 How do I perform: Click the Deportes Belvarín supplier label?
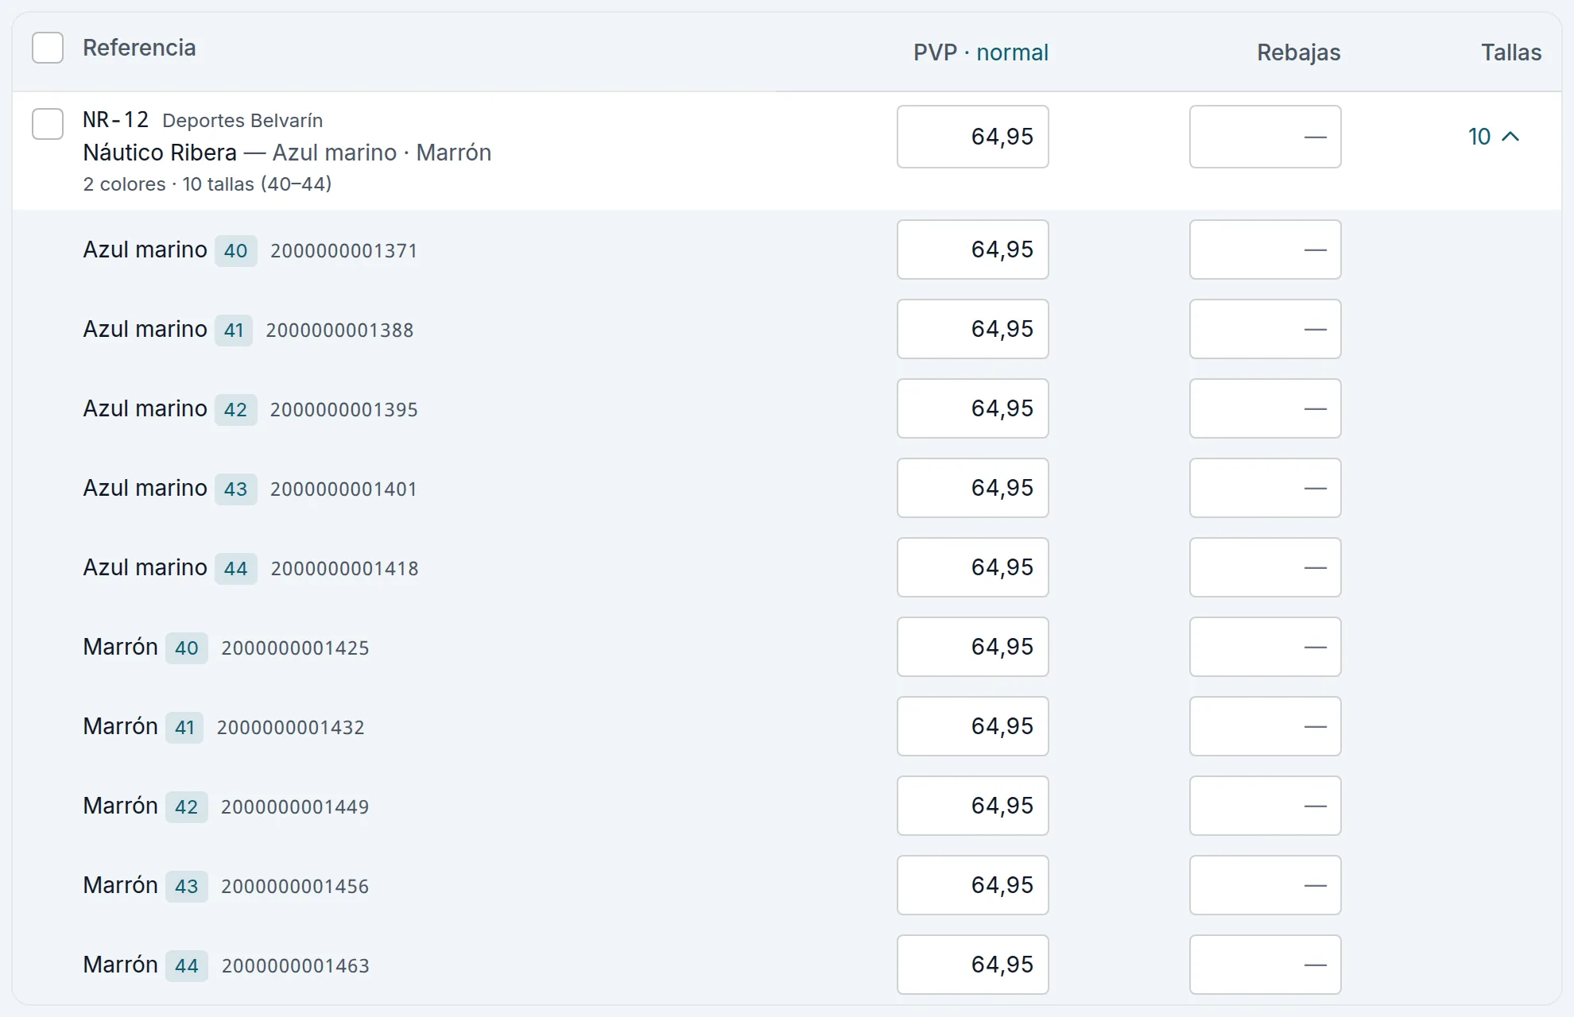242,121
